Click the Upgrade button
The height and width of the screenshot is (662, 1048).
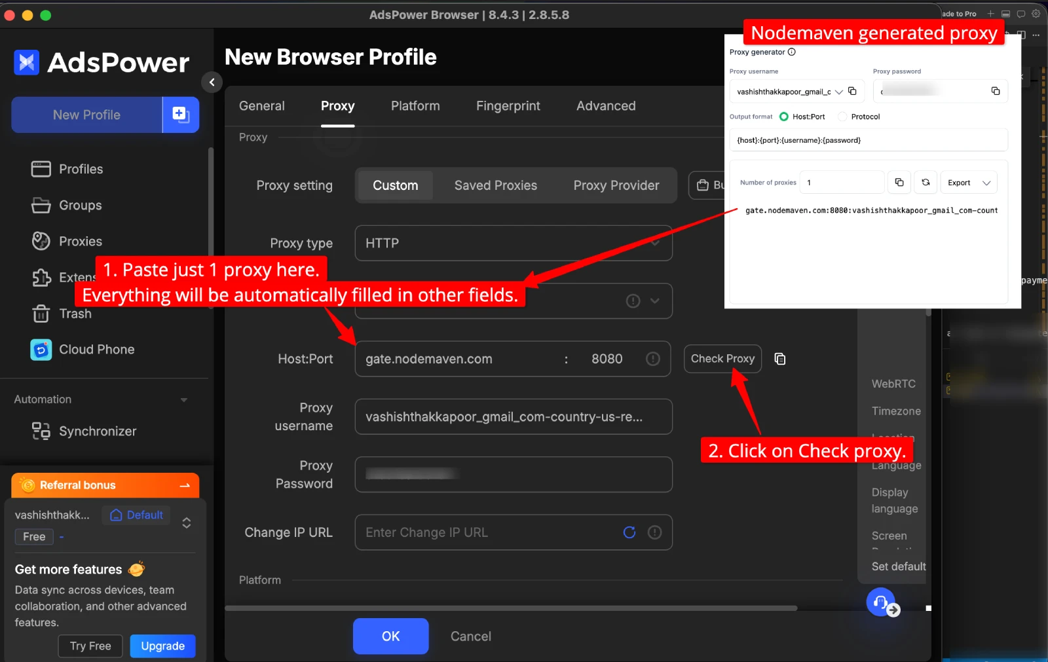coord(162,646)
